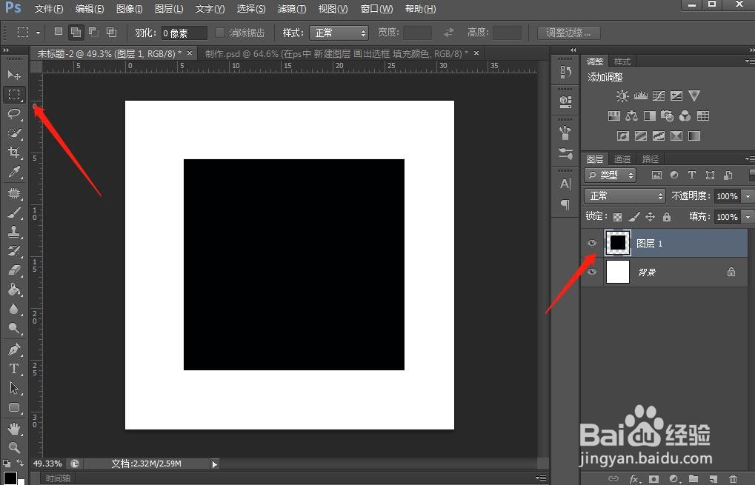This screenshot has width=755, height=485.
Task: Add a Curves adjustment
Action: click(x=658, y=96)
